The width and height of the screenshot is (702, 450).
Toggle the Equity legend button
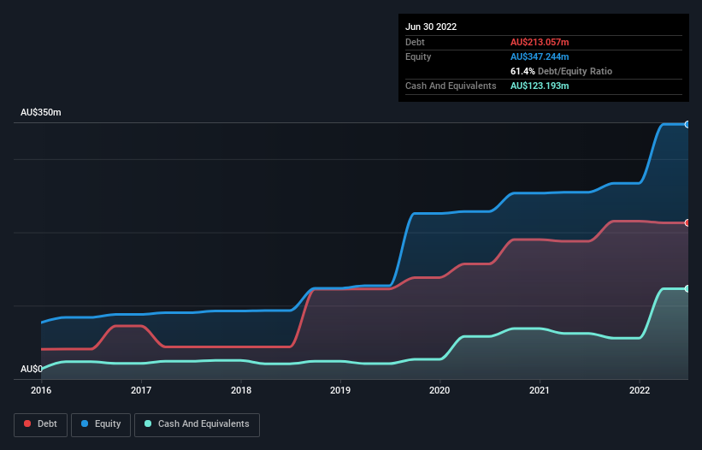tap(101, 424)
